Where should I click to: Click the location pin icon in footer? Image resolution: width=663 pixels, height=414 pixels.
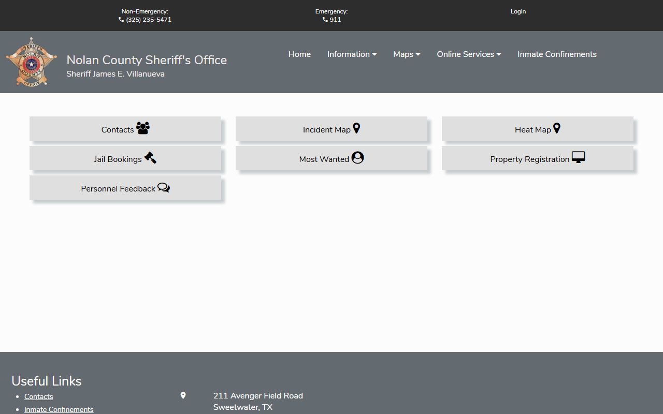click(x=183, y=395)
